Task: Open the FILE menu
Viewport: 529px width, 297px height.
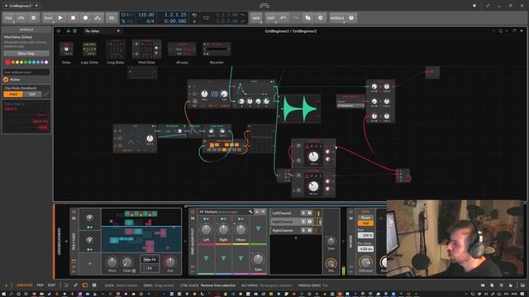Action: [9, 18]
